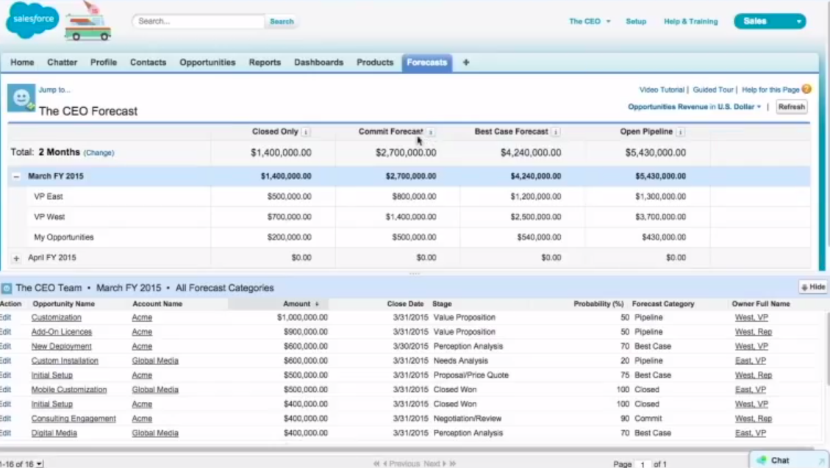The width and height of the screenshot is (830, 468).
Task: Click the Closed Only info icon
Action: 305,132
